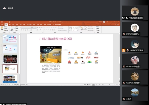
Task: Toggle Bold formatting button
Action: click(22, 30)
